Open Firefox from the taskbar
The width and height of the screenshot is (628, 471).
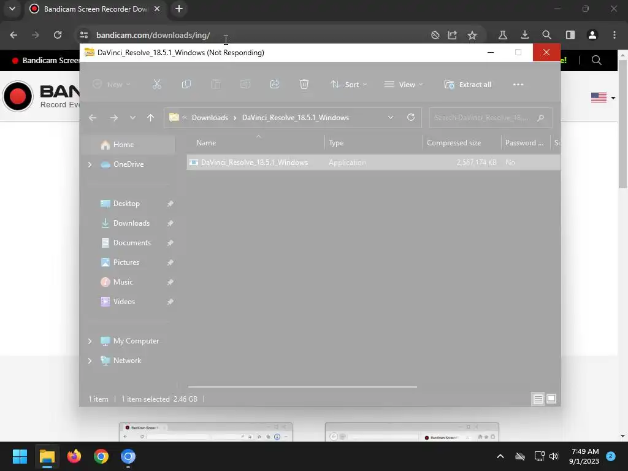point(74,456)
